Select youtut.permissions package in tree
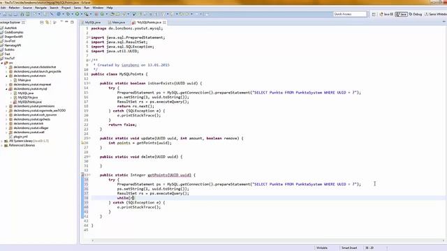447x251 pixels. point(34,106)
